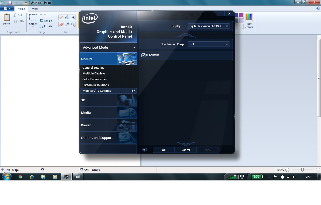321x205 pixels.
Task: Open the Paste dropdown arrow
Action: (7, 27)
